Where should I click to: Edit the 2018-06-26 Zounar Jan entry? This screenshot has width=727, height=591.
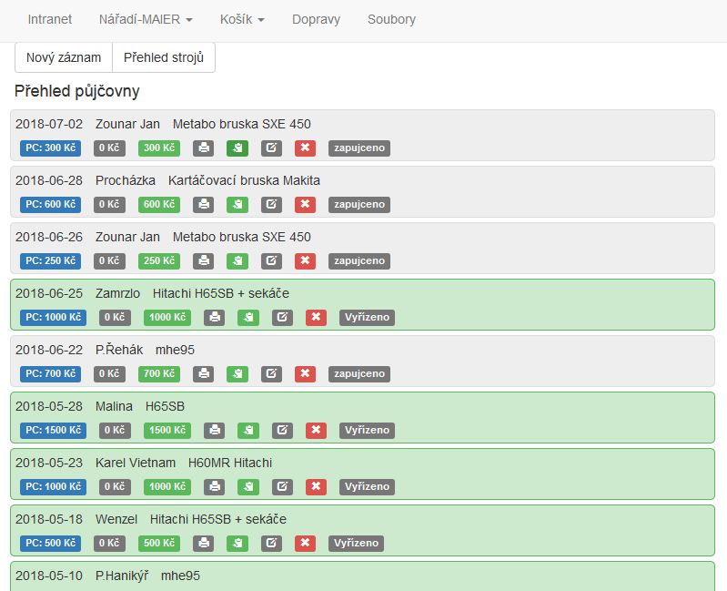pyautogui.click(x=271, y=261)
